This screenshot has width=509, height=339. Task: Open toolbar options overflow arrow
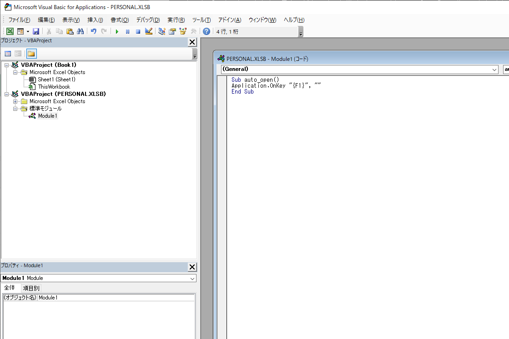pyautogui.click(x=301, y=32)
